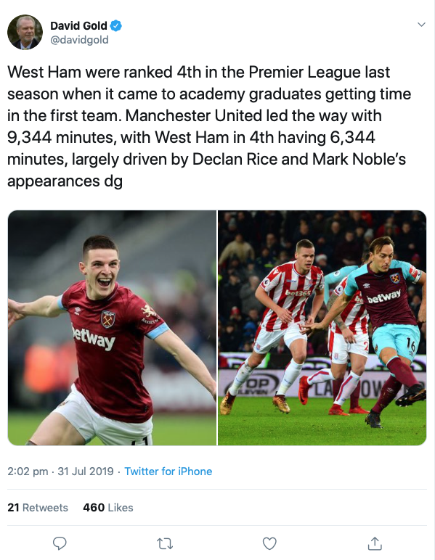Click the 21 retweets count number

coord(13,508)
